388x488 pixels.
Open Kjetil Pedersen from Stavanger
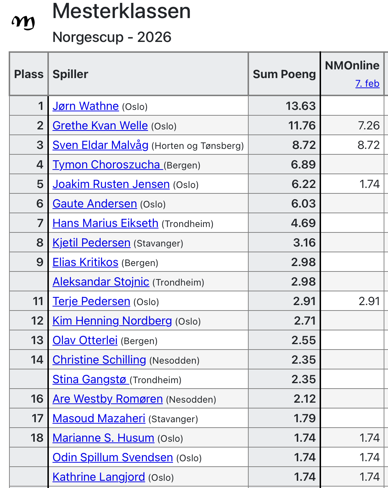91,243
